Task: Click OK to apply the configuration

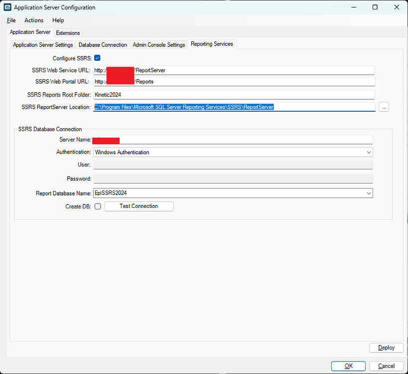Action: pos(348,366)
